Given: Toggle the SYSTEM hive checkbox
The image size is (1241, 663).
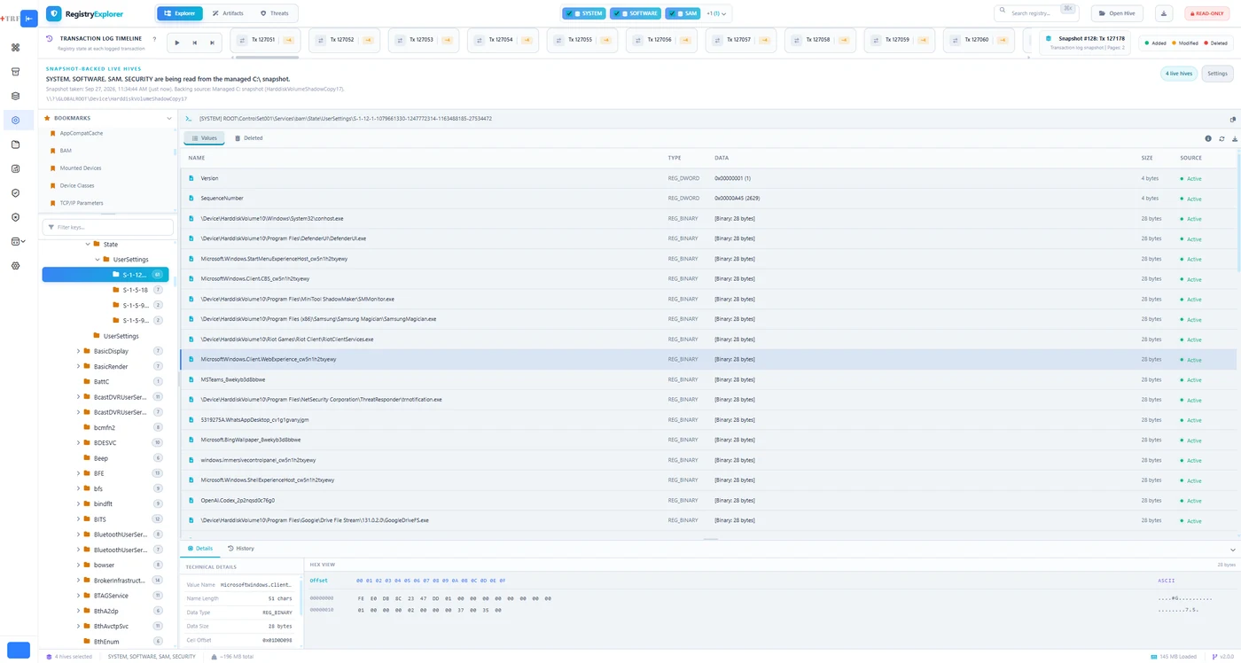Looking at the screenshot, I should (570, 13).
